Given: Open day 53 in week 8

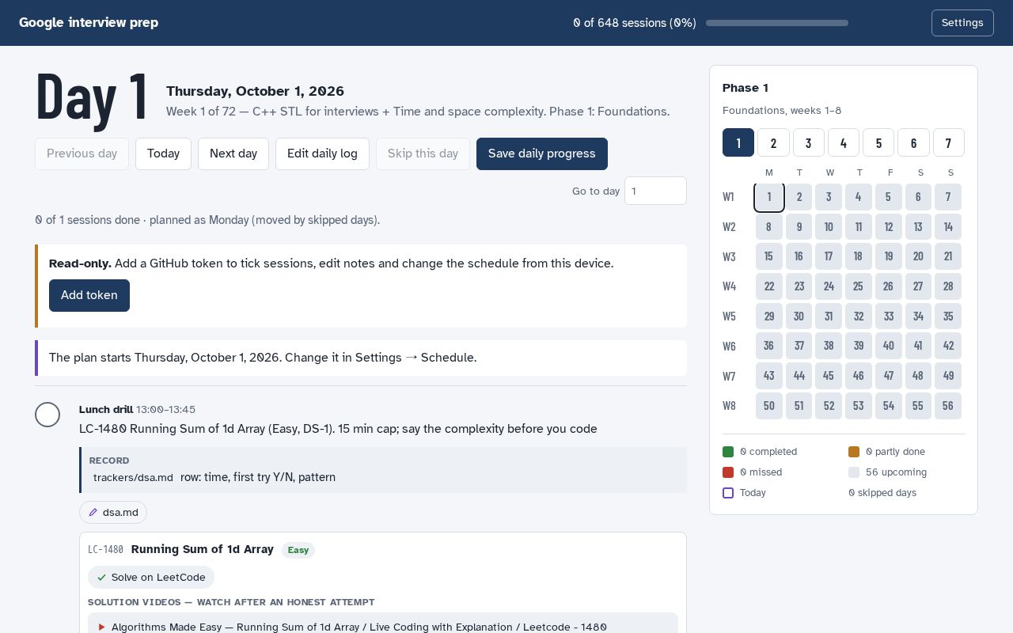Looking at the screenshot, I should click(x=859, y=406).
